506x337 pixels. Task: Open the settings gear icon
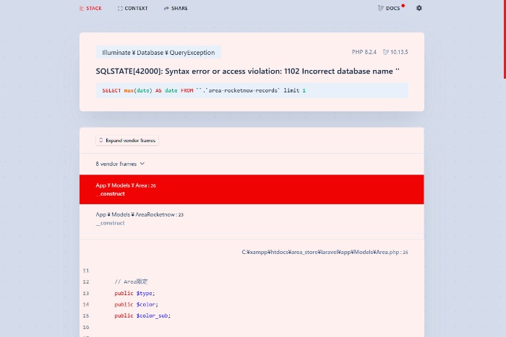click(x=419, y=8)
